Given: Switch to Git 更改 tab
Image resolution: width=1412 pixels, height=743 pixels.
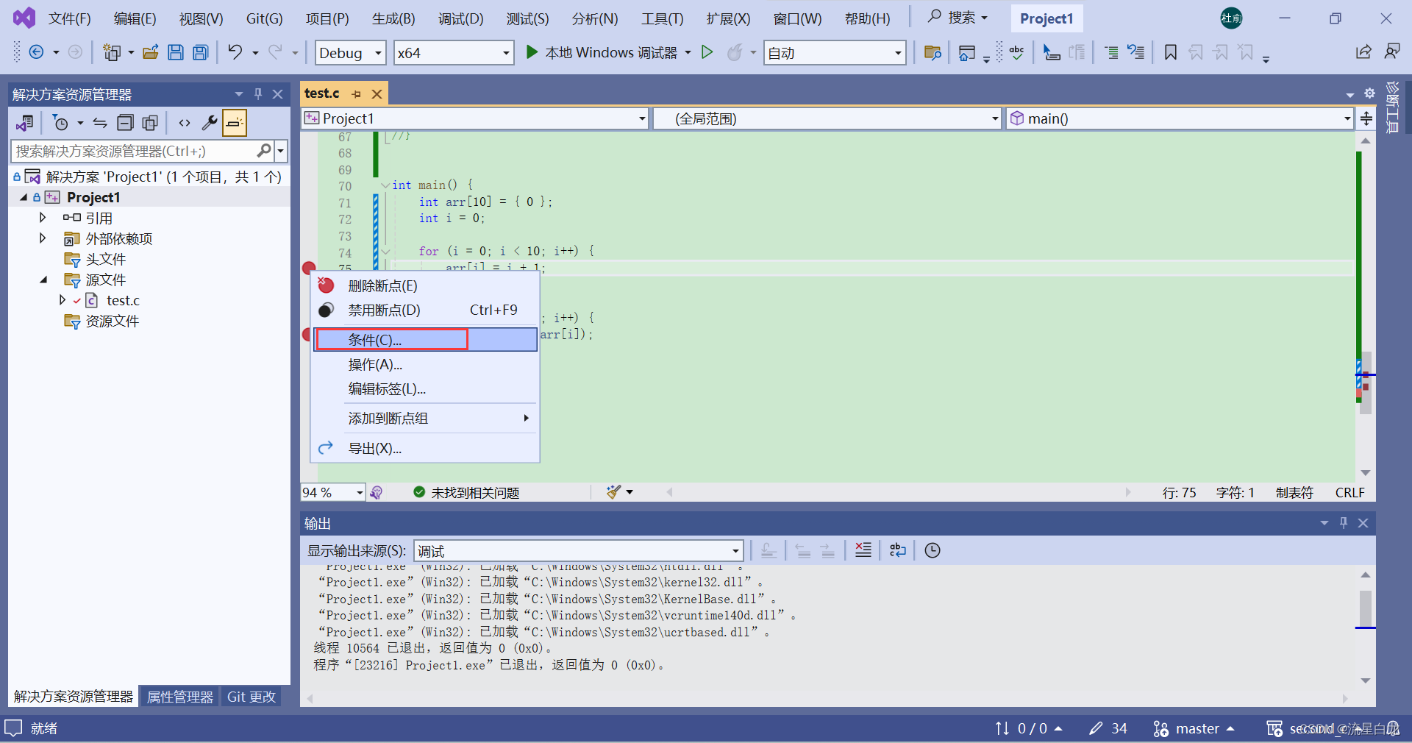Looking at the screenshot, I should pyautogui.click(x=251, y=696).
